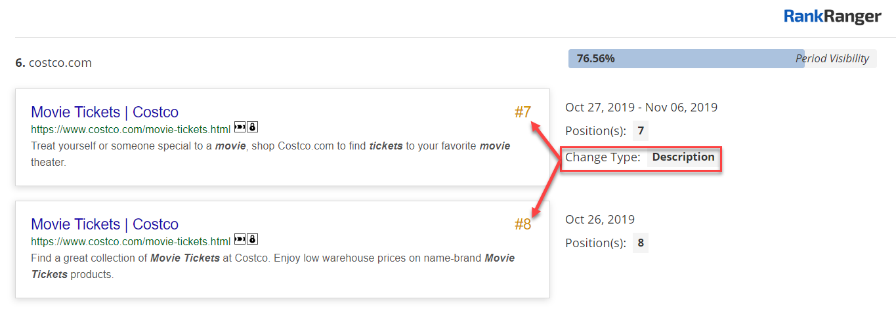Click the #7 rank marker

(523, 112)
